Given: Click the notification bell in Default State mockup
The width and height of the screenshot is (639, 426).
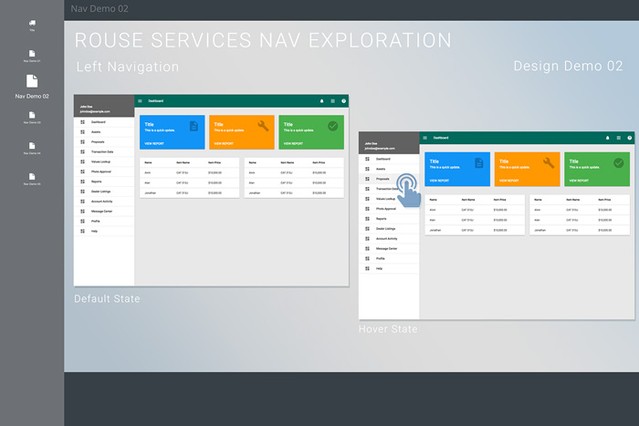Looking at the screenshot, I should 321,100.
